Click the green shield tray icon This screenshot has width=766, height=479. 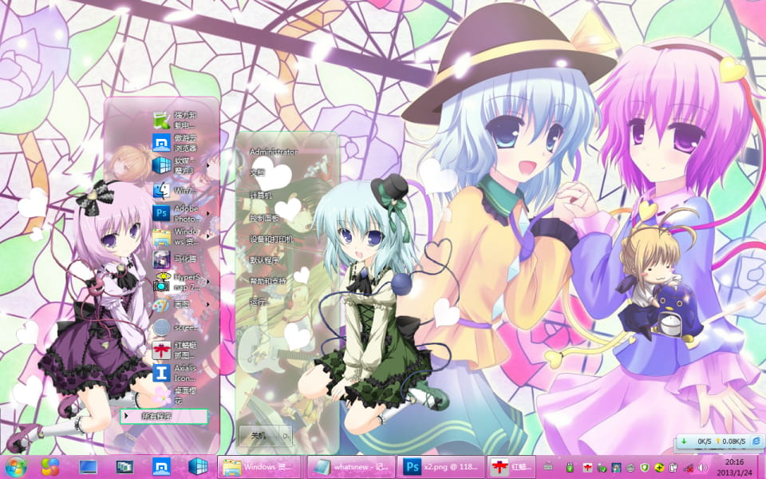pos(645,467)
